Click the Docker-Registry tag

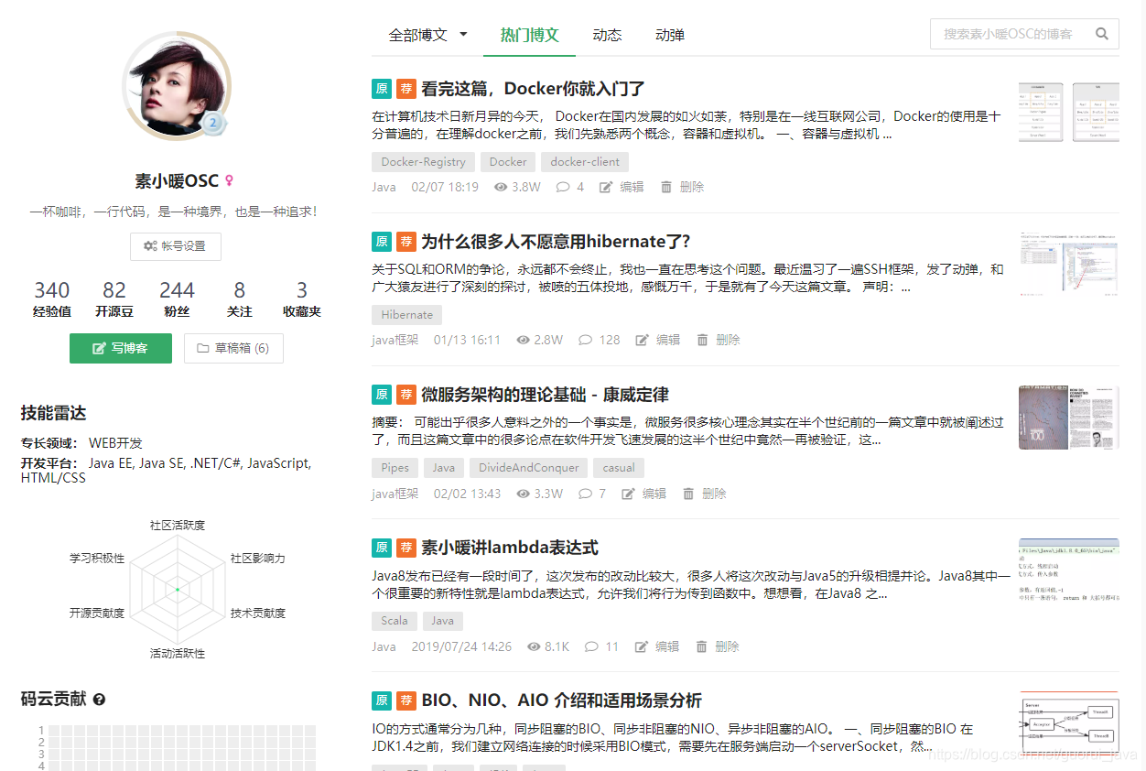(424, 162)
